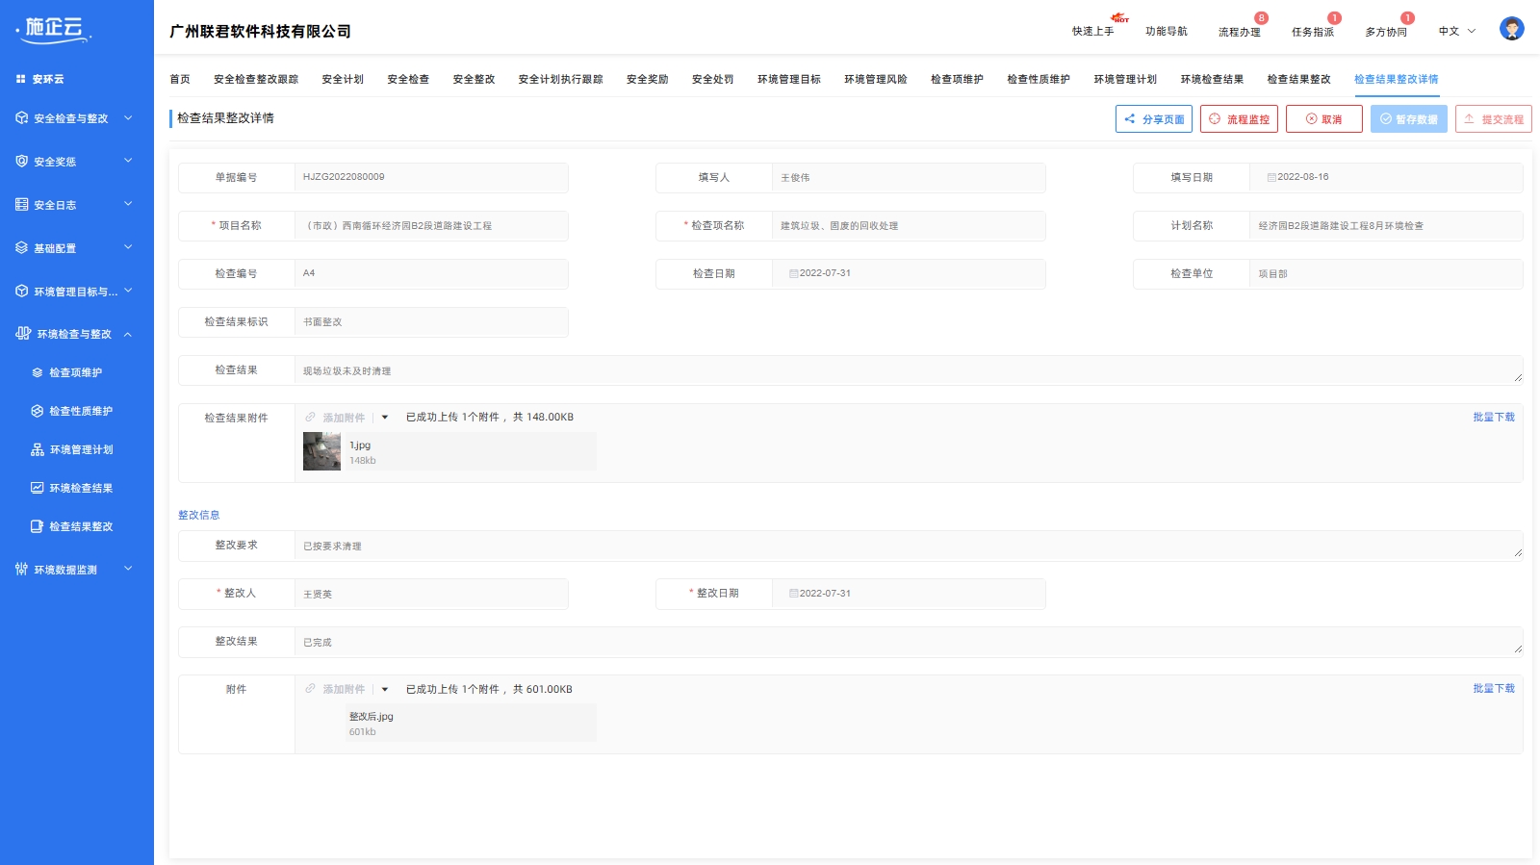Open the 1.jpg attachment thumbnail

pos(321,451)
